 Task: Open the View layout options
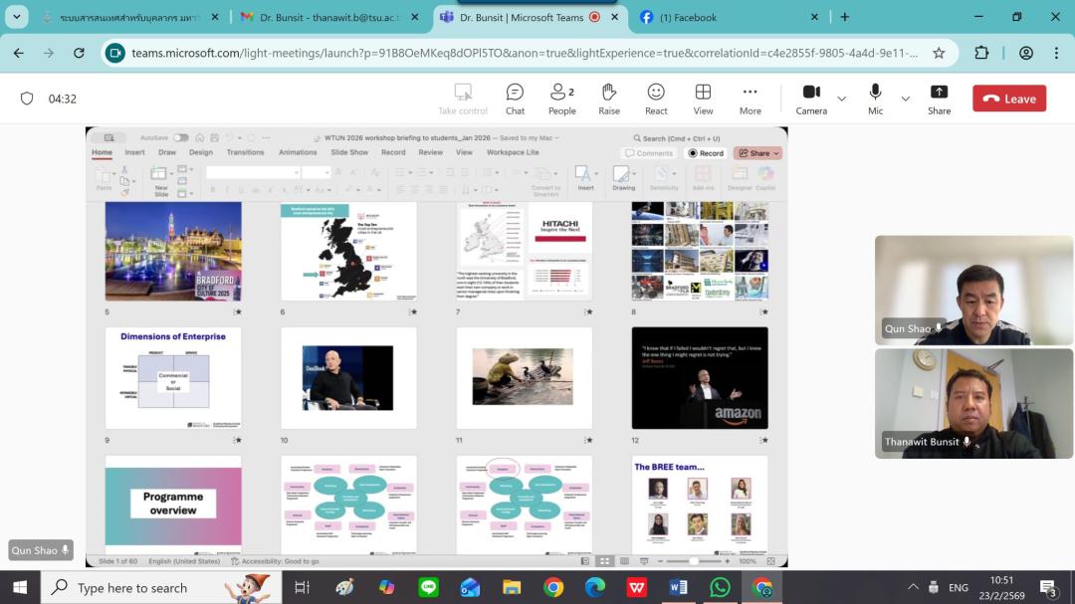coord(703,99)
